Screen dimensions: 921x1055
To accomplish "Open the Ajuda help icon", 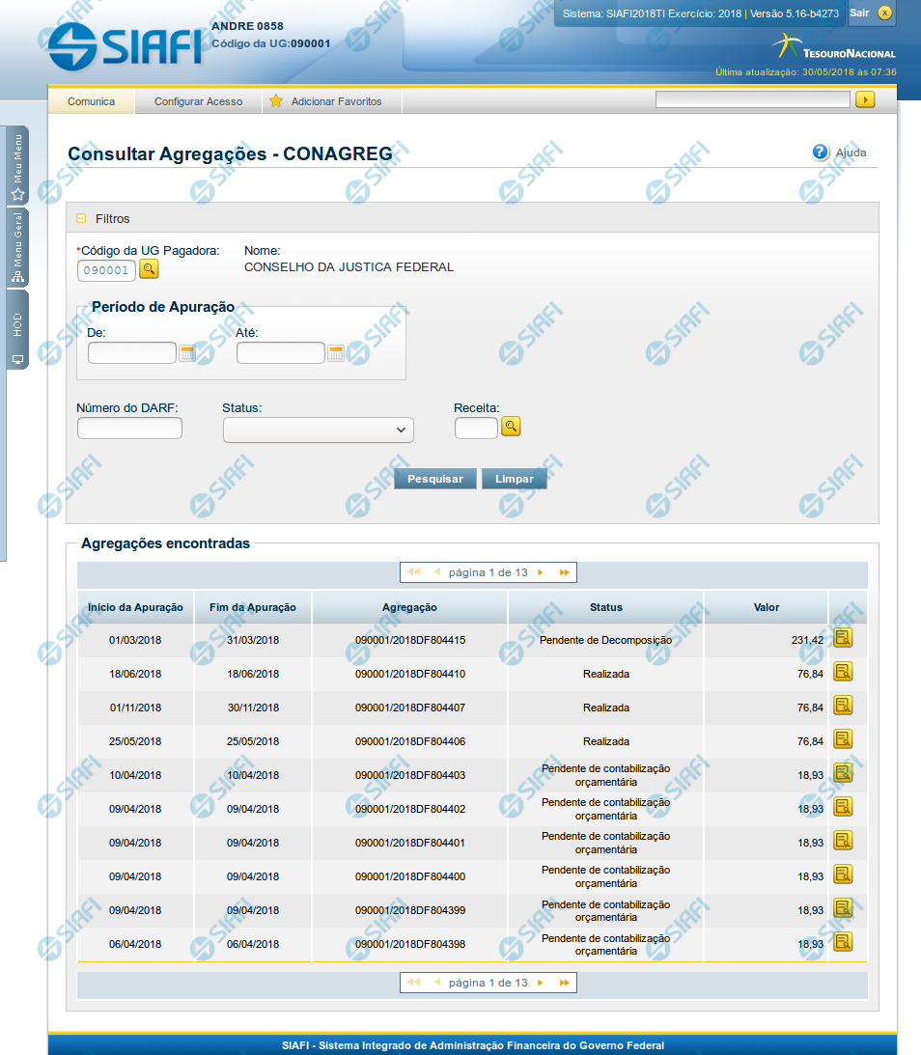I will click(x=821, y=153).
